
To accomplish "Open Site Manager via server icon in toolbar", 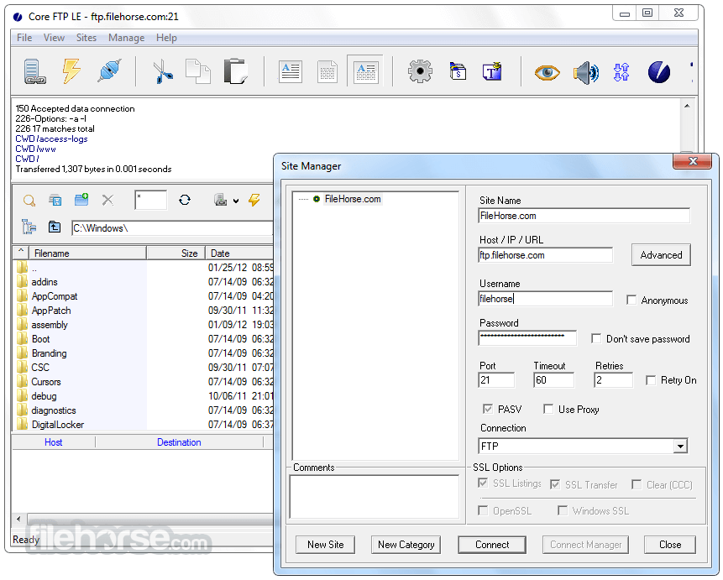I will tap(34, 72).
